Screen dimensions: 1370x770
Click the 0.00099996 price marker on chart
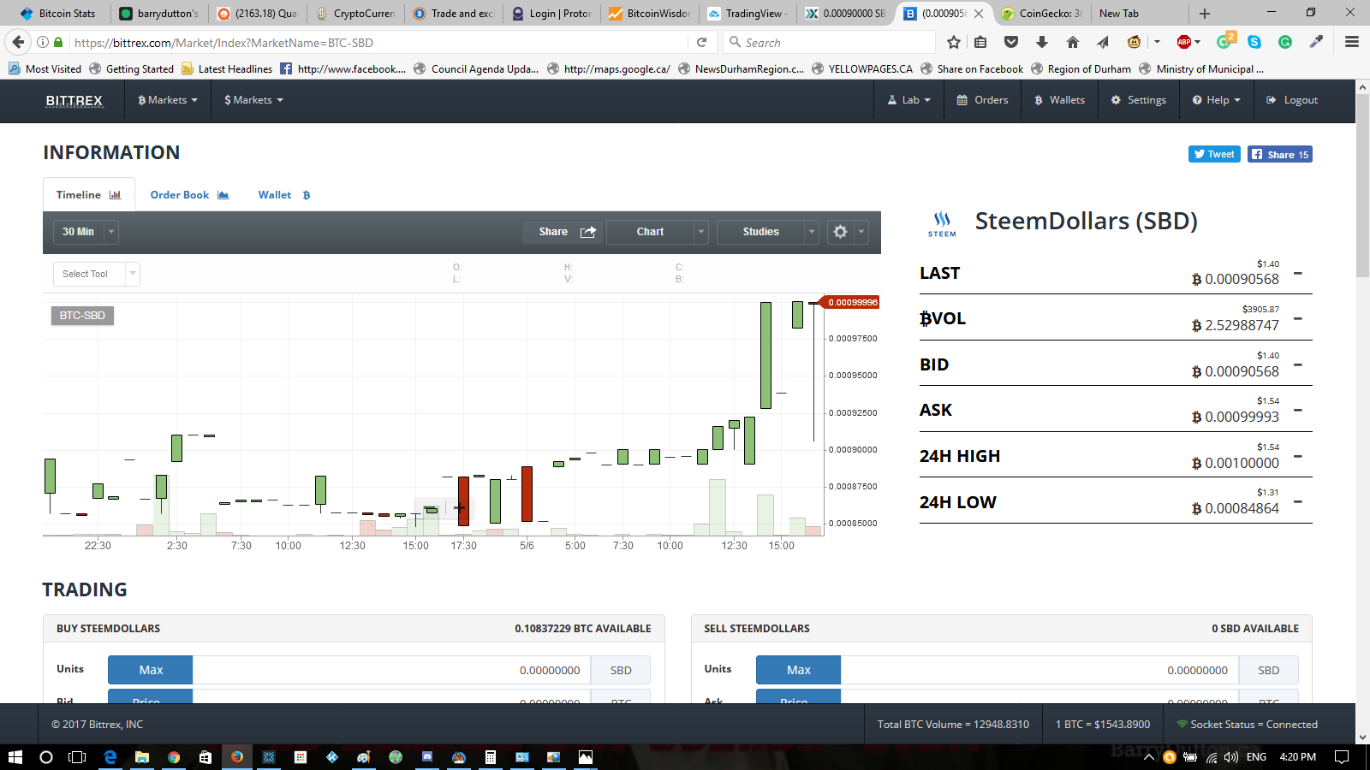click(851, 302)
